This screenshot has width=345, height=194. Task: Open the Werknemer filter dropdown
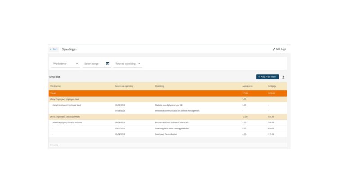coord(65,64)
